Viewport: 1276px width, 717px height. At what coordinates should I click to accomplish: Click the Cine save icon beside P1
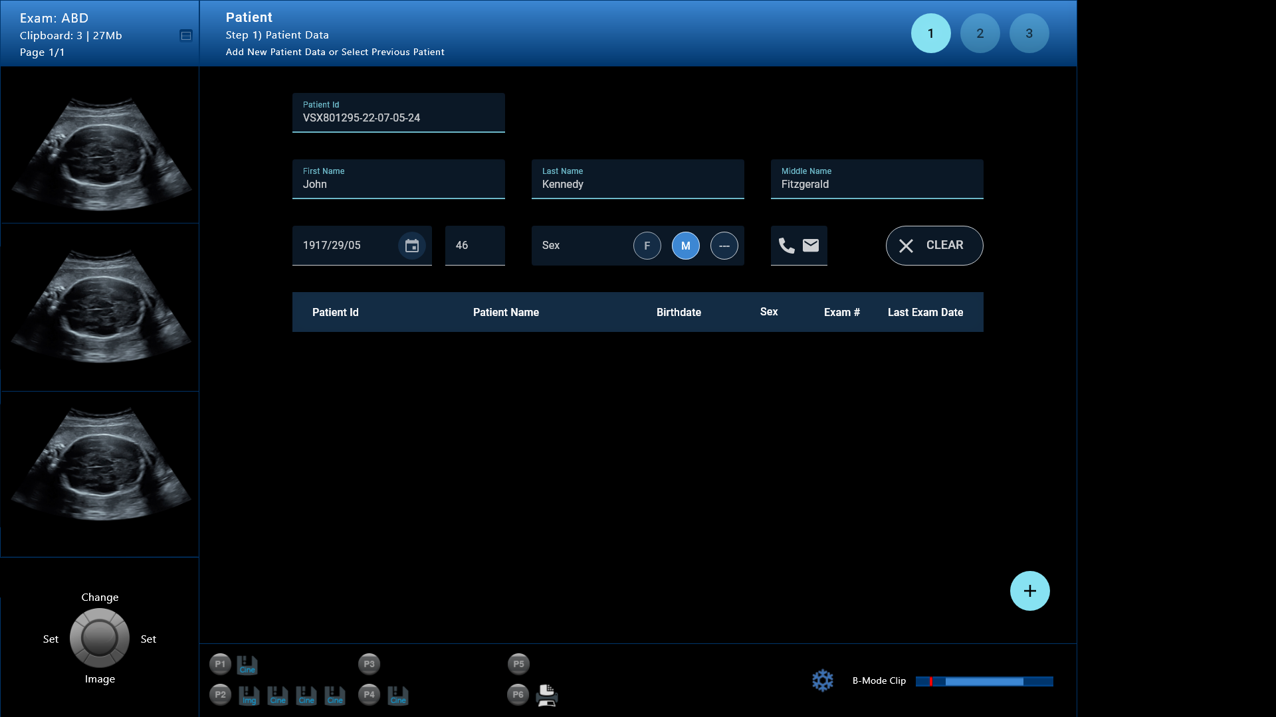click(247, 665)
